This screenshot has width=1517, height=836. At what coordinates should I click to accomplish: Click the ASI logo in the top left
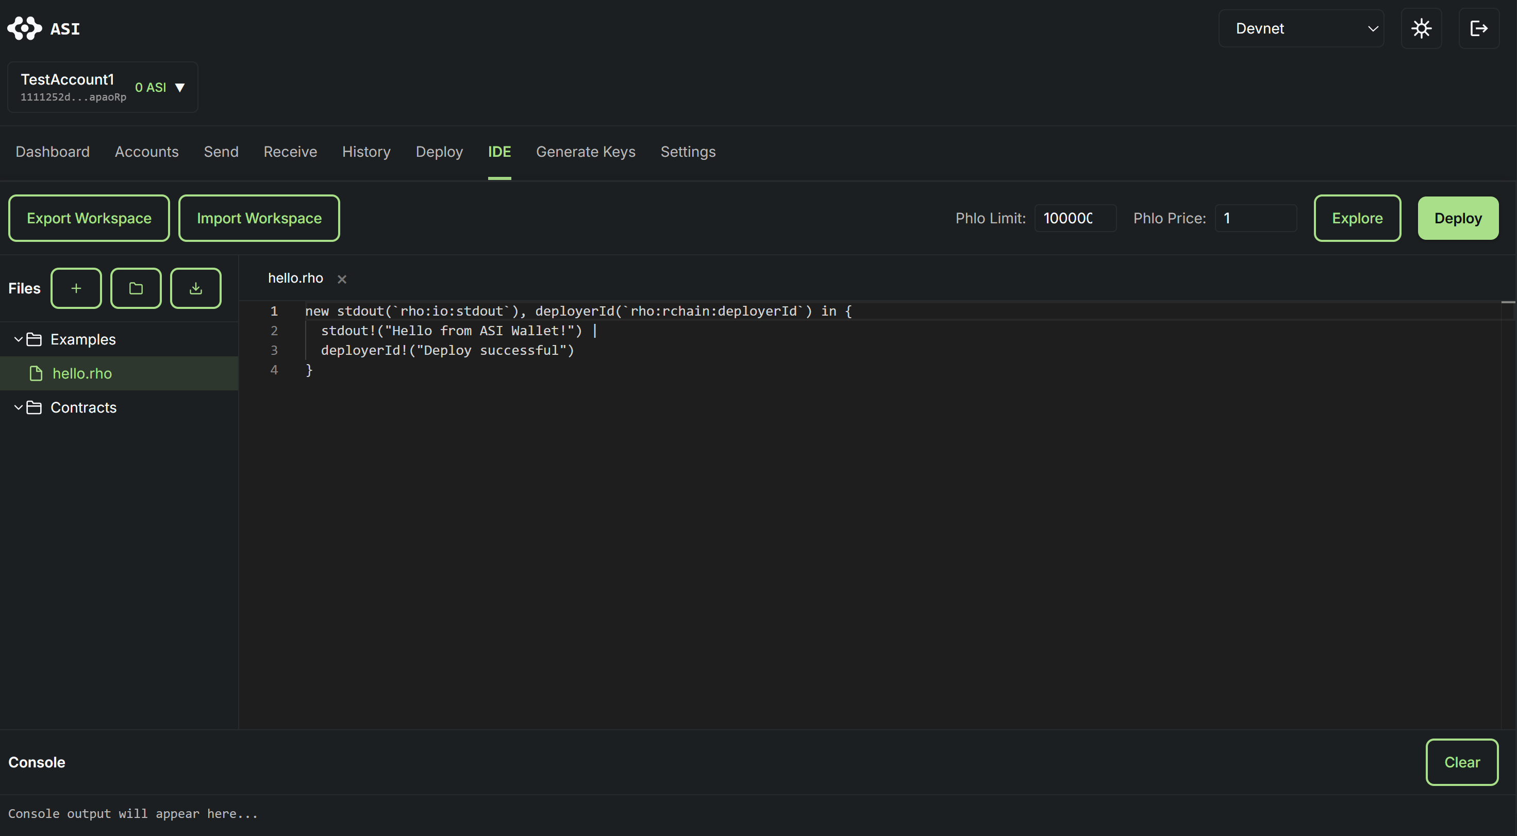coord(24,28)
